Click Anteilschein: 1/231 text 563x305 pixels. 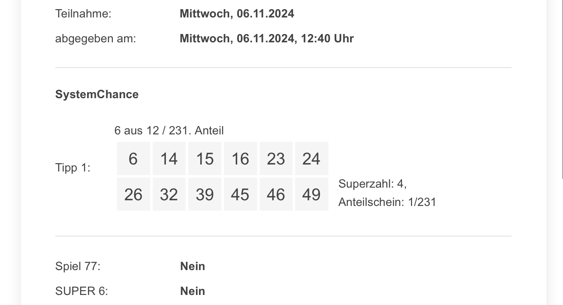[x=387, y=202]
